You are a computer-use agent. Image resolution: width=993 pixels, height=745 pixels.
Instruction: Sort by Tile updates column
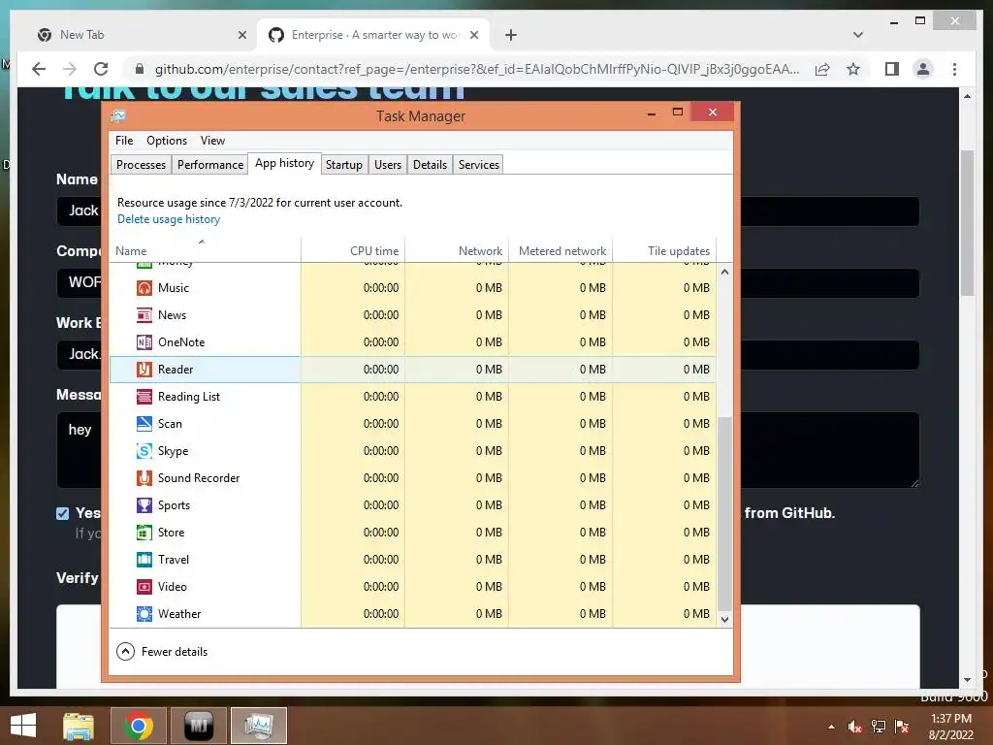pos(664,250)
